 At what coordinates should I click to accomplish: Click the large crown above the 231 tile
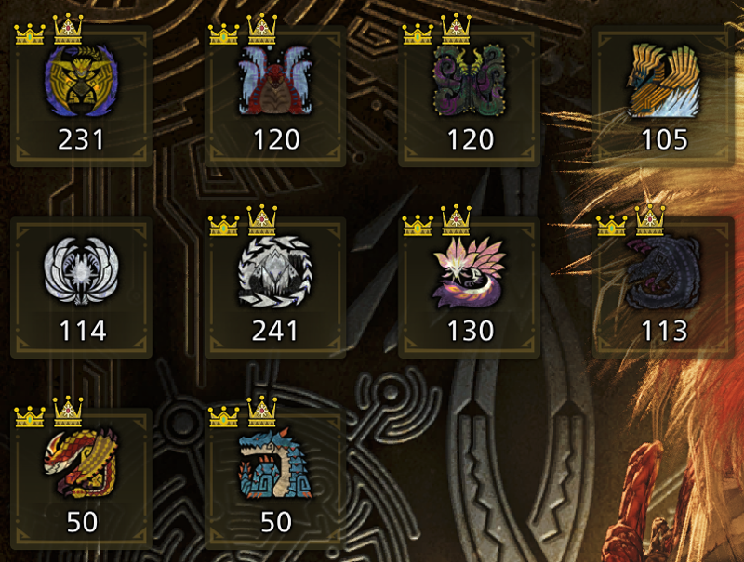pos(68,30)
